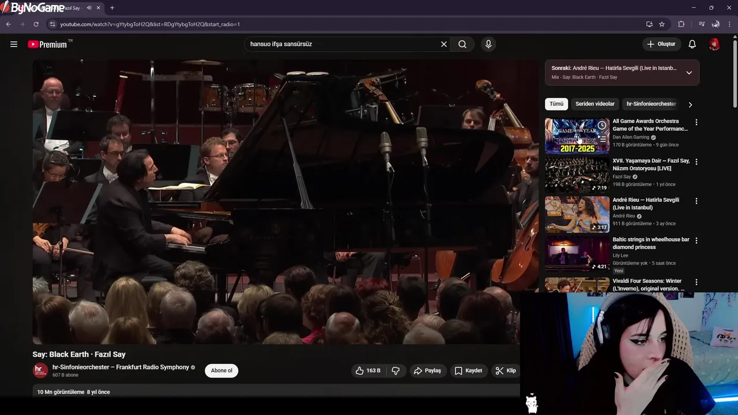Create a clip with Klip
The width and height of the screenshot is (738, 415).
[x=506, y=371]
